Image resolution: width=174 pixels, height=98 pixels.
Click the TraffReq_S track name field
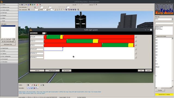click(37, 57)
